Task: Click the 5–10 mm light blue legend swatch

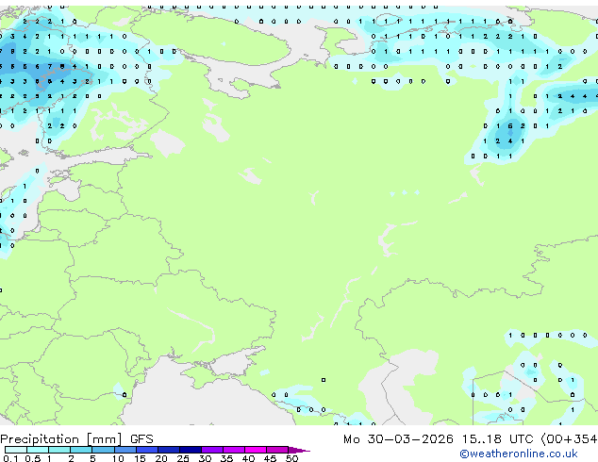Action: click(x=103, y=450)
